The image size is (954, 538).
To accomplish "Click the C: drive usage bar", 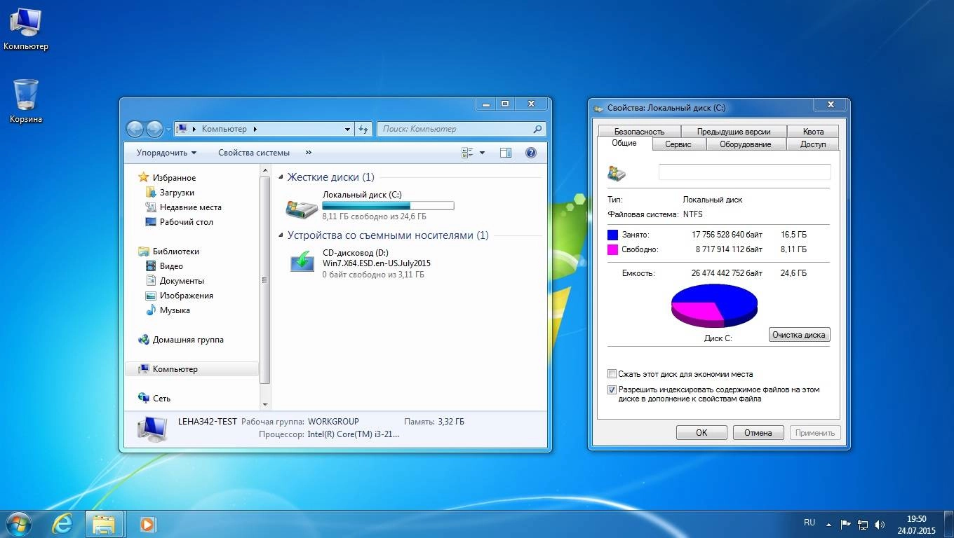I will pyautogui.click(x=388, y=206).
